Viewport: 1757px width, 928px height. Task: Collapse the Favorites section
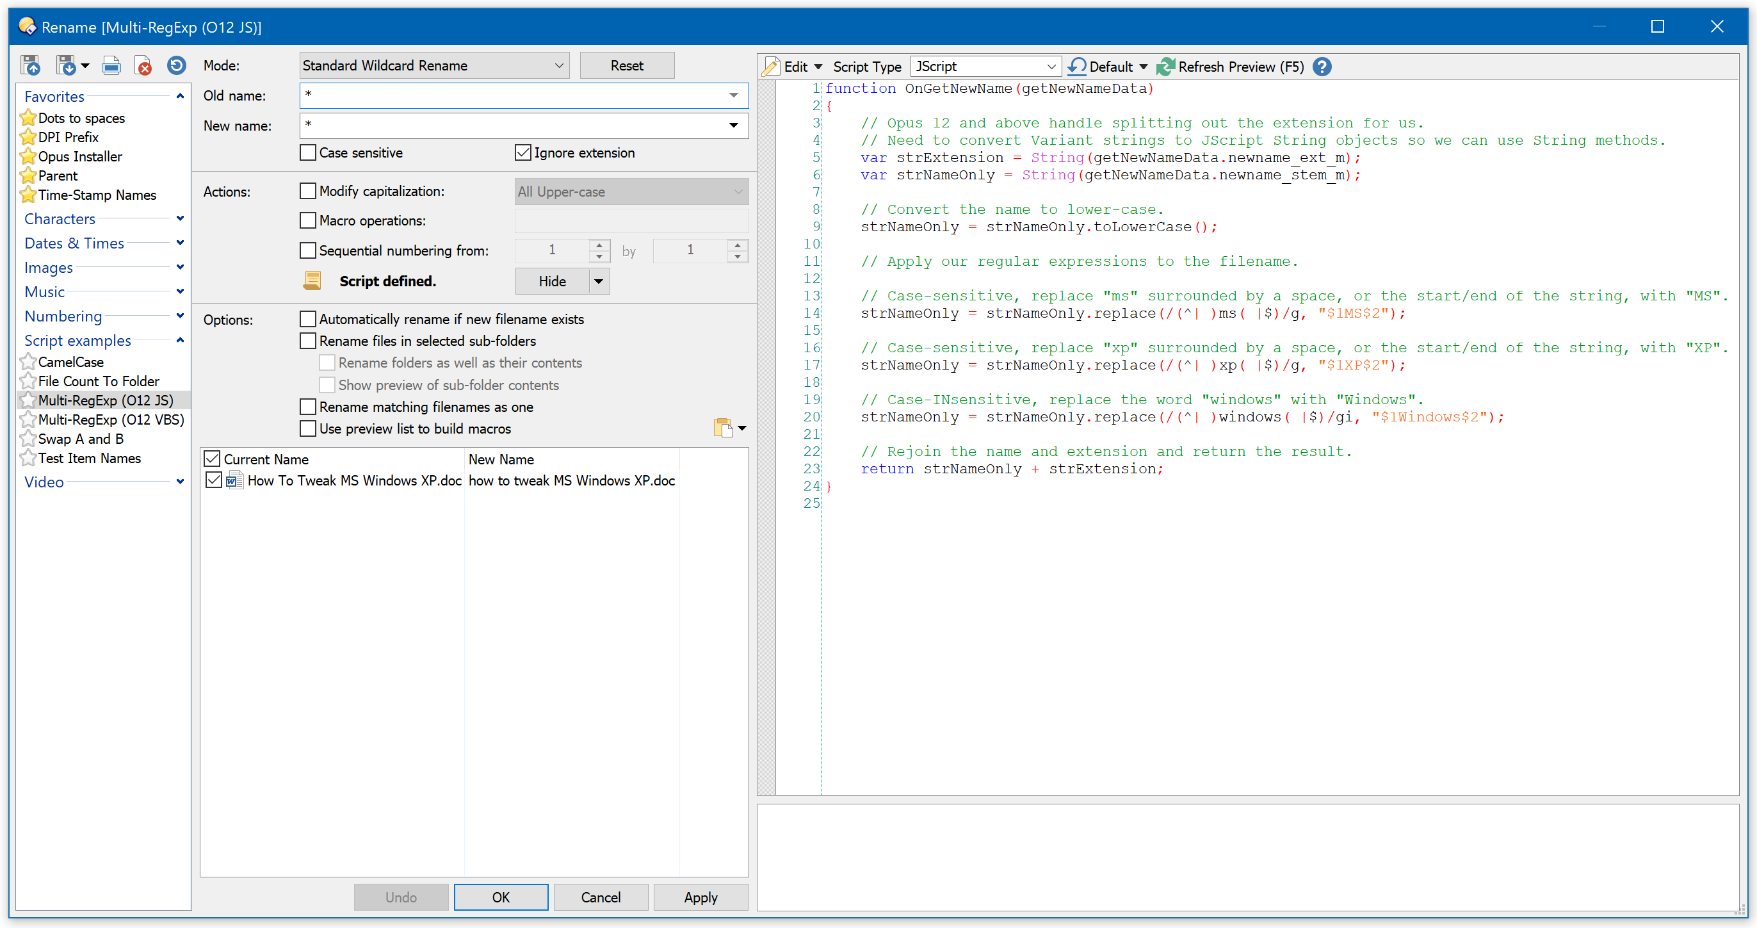coord(180,95)
